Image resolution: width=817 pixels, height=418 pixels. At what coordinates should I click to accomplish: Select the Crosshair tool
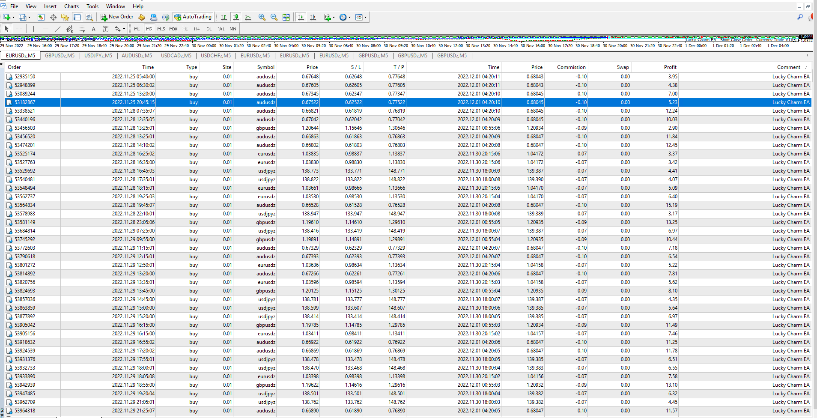pyautogui.click(x=19, y=29)
